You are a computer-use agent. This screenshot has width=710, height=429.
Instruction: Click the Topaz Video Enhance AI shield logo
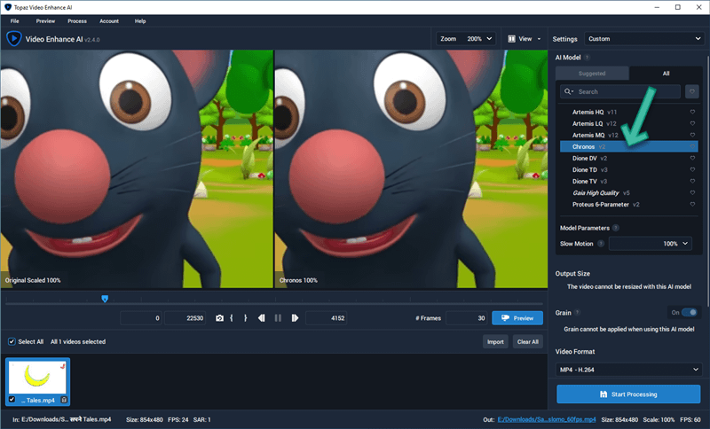coord(13,39)
